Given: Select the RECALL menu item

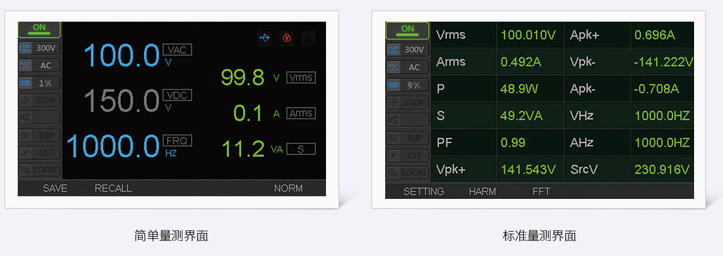Looking at the screenshot, I should point(113,188).
